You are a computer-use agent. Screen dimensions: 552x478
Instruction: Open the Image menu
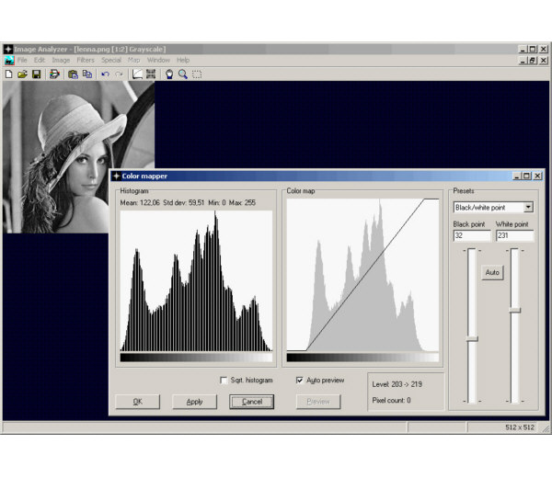[x=61, y=60]
